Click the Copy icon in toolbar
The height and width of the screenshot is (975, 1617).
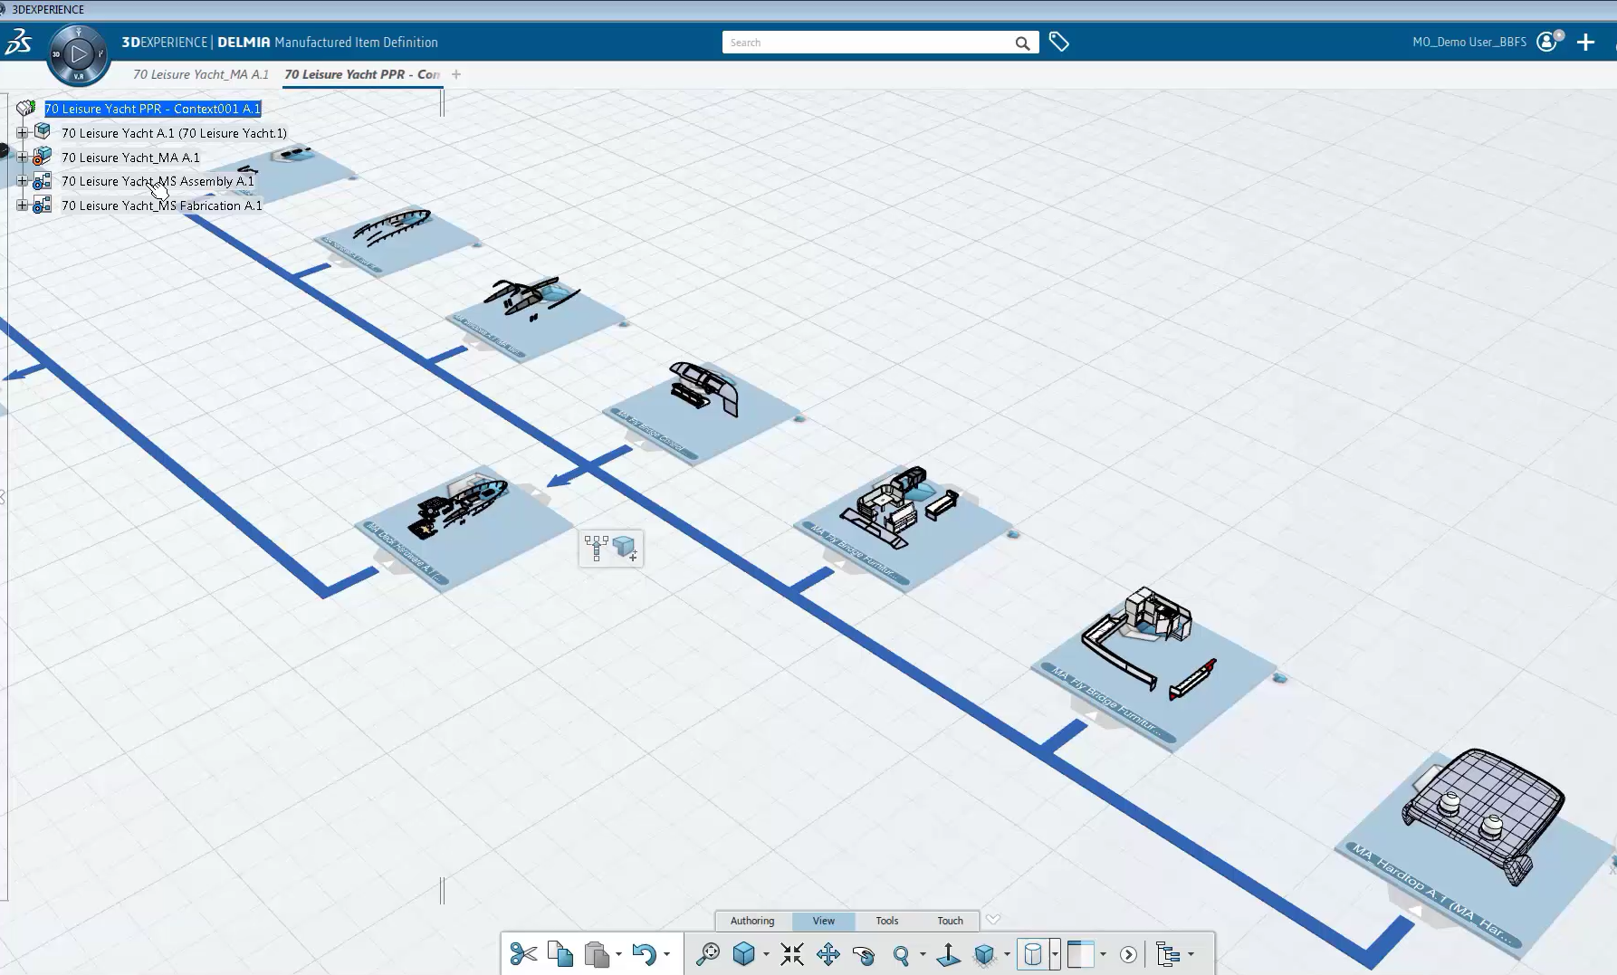(560, 954)
